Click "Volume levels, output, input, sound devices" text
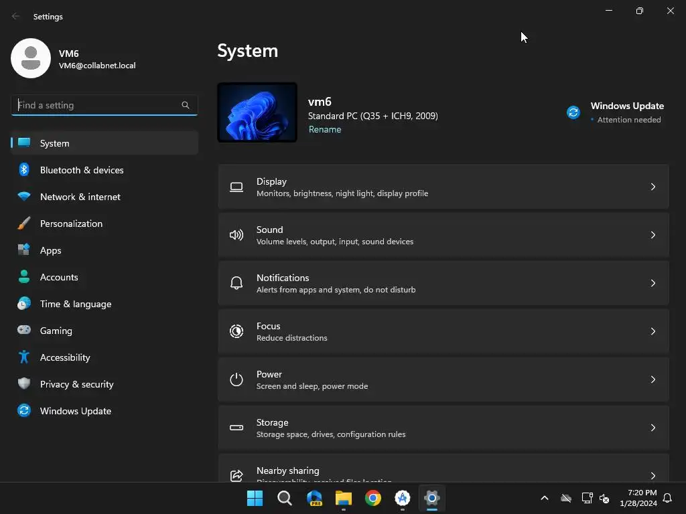 [335, 241]
